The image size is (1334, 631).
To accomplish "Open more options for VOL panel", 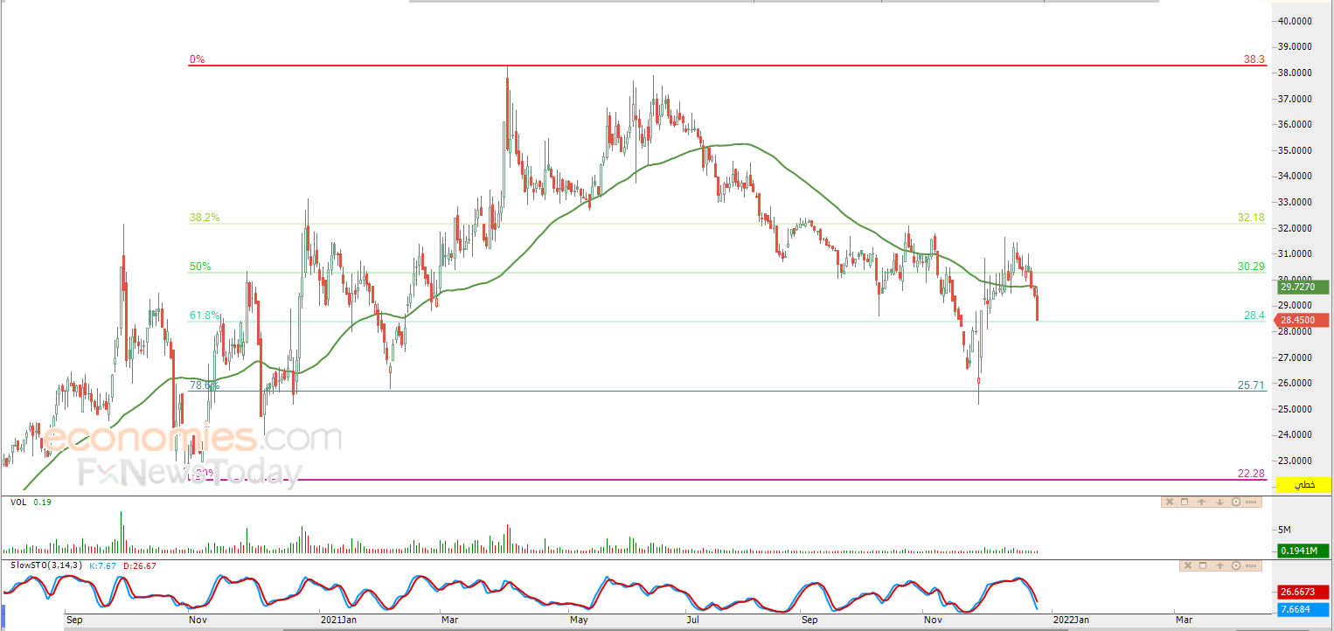I will [x=1251, y=502].
